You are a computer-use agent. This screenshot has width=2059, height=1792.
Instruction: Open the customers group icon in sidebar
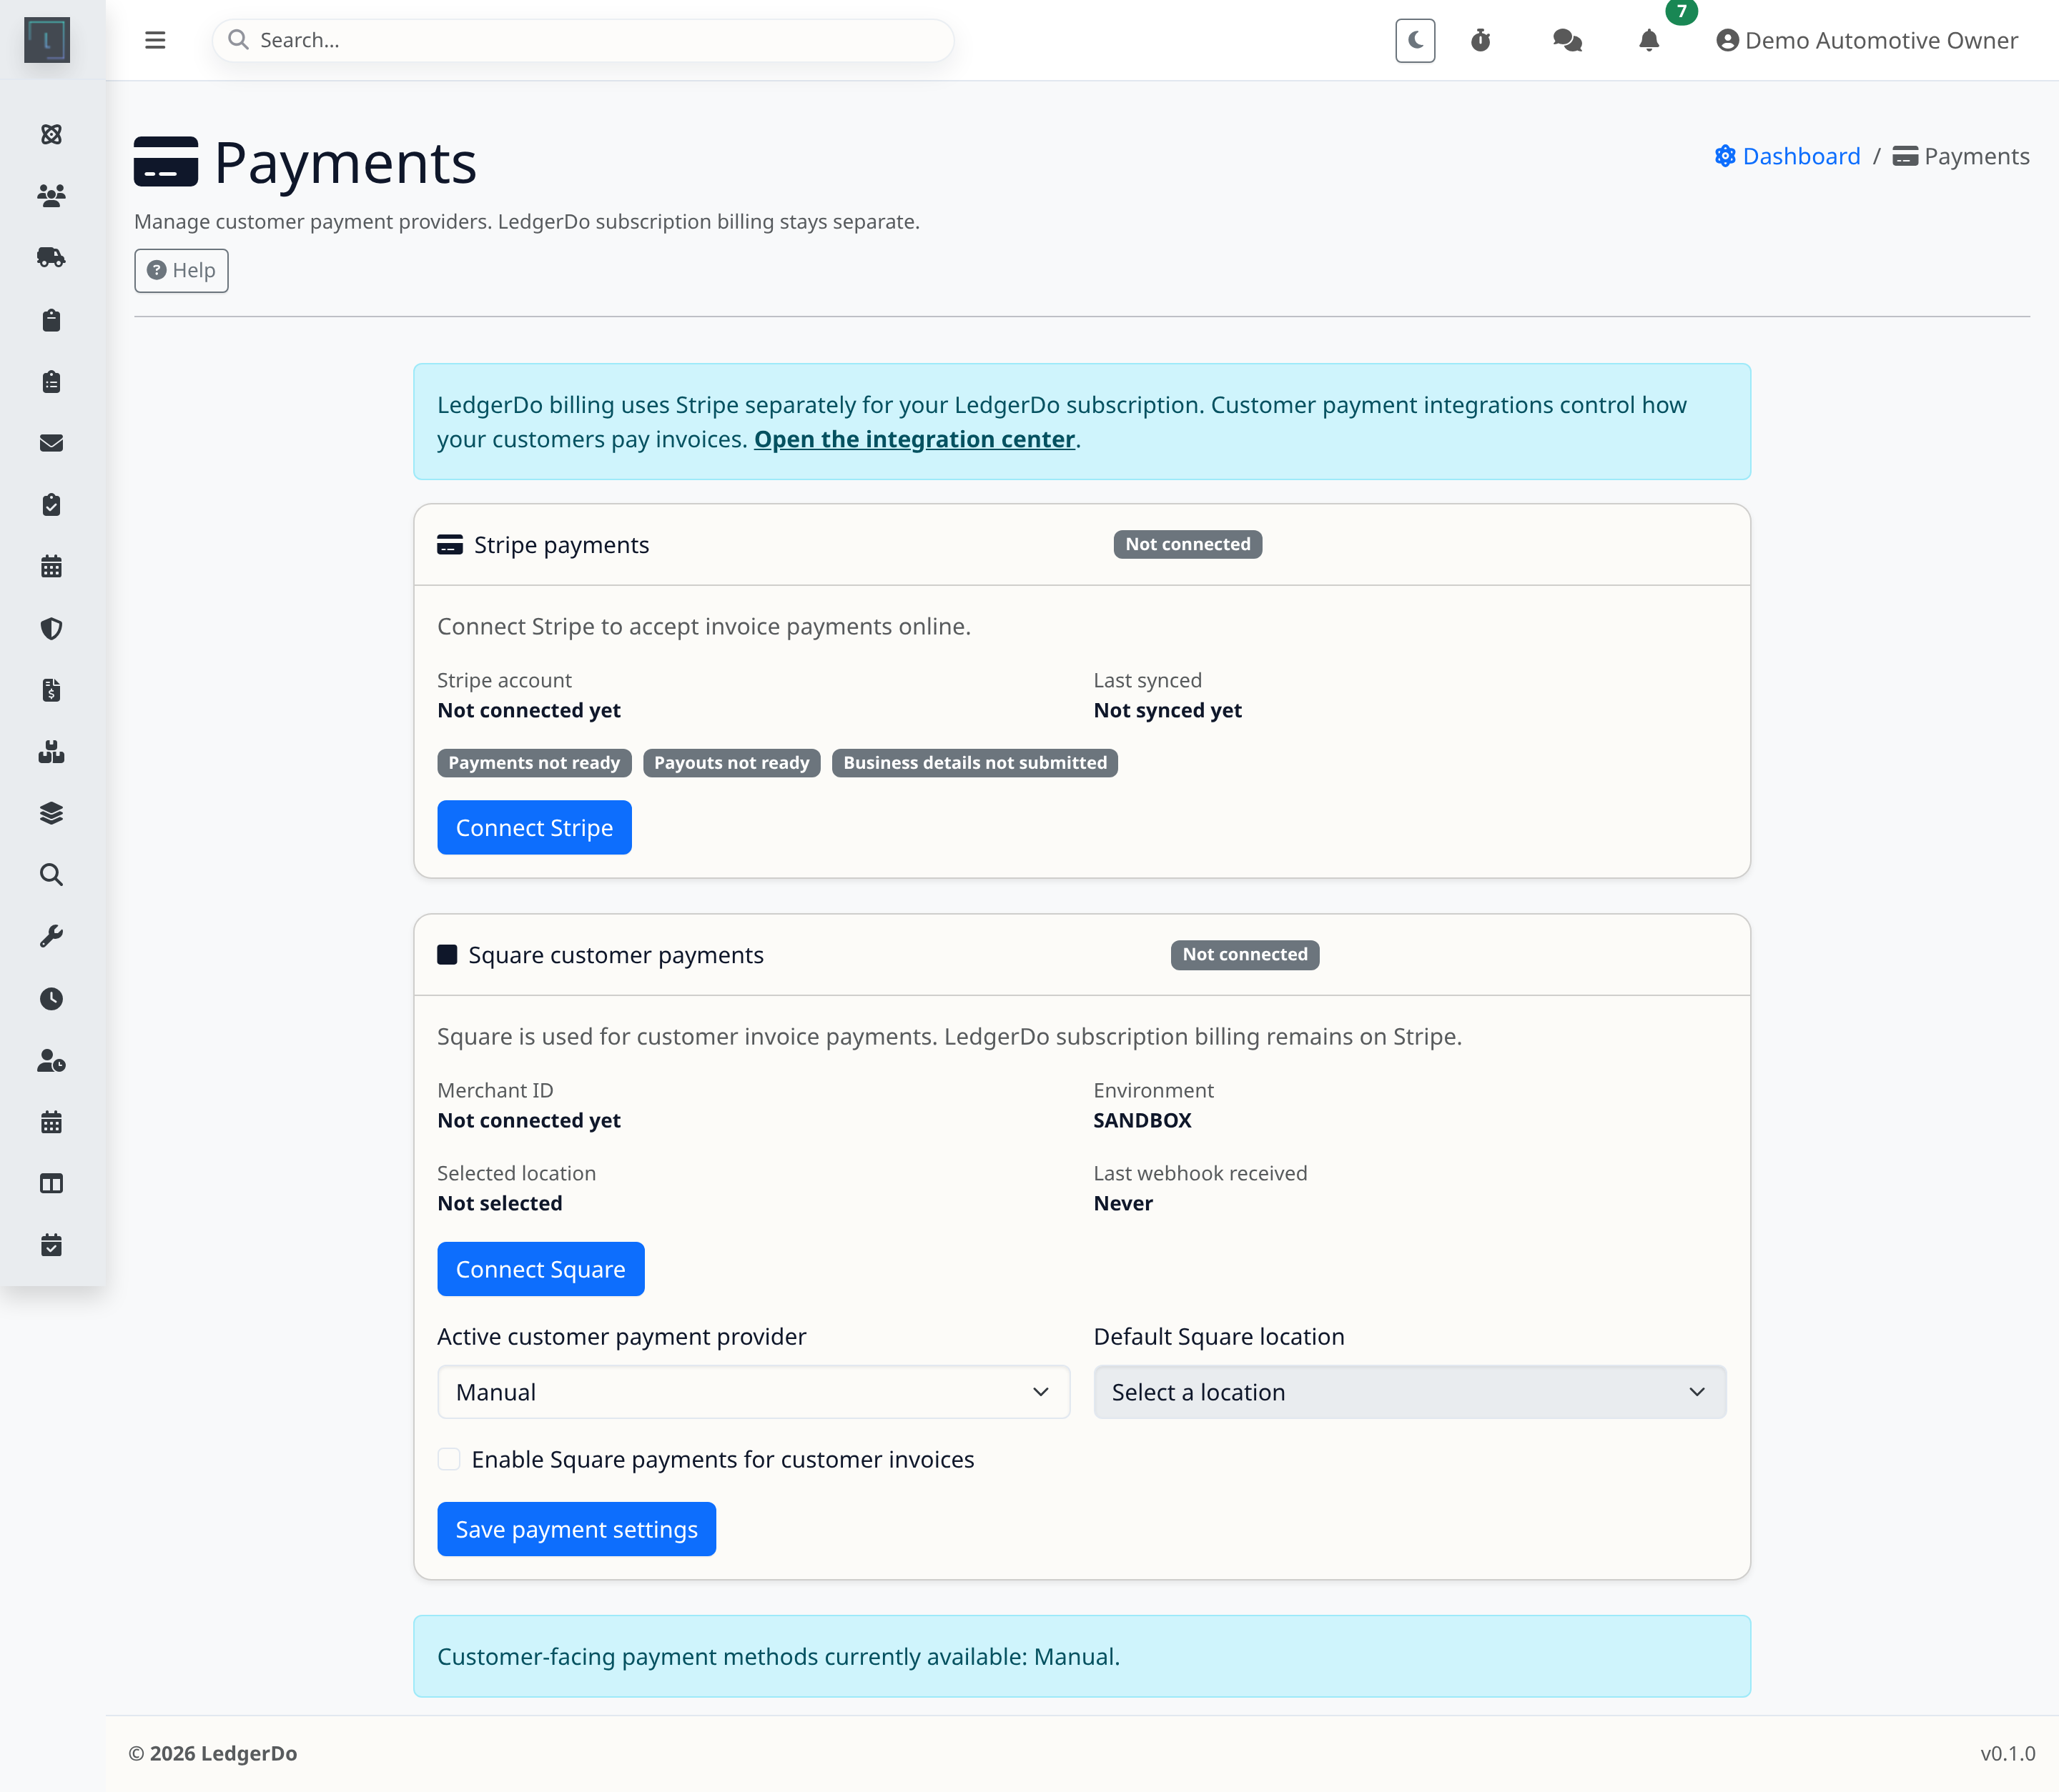(51, 196)
